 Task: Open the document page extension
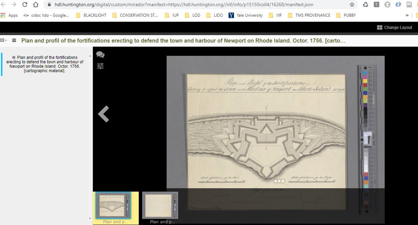pyautogui.click(x=409, y=5)
